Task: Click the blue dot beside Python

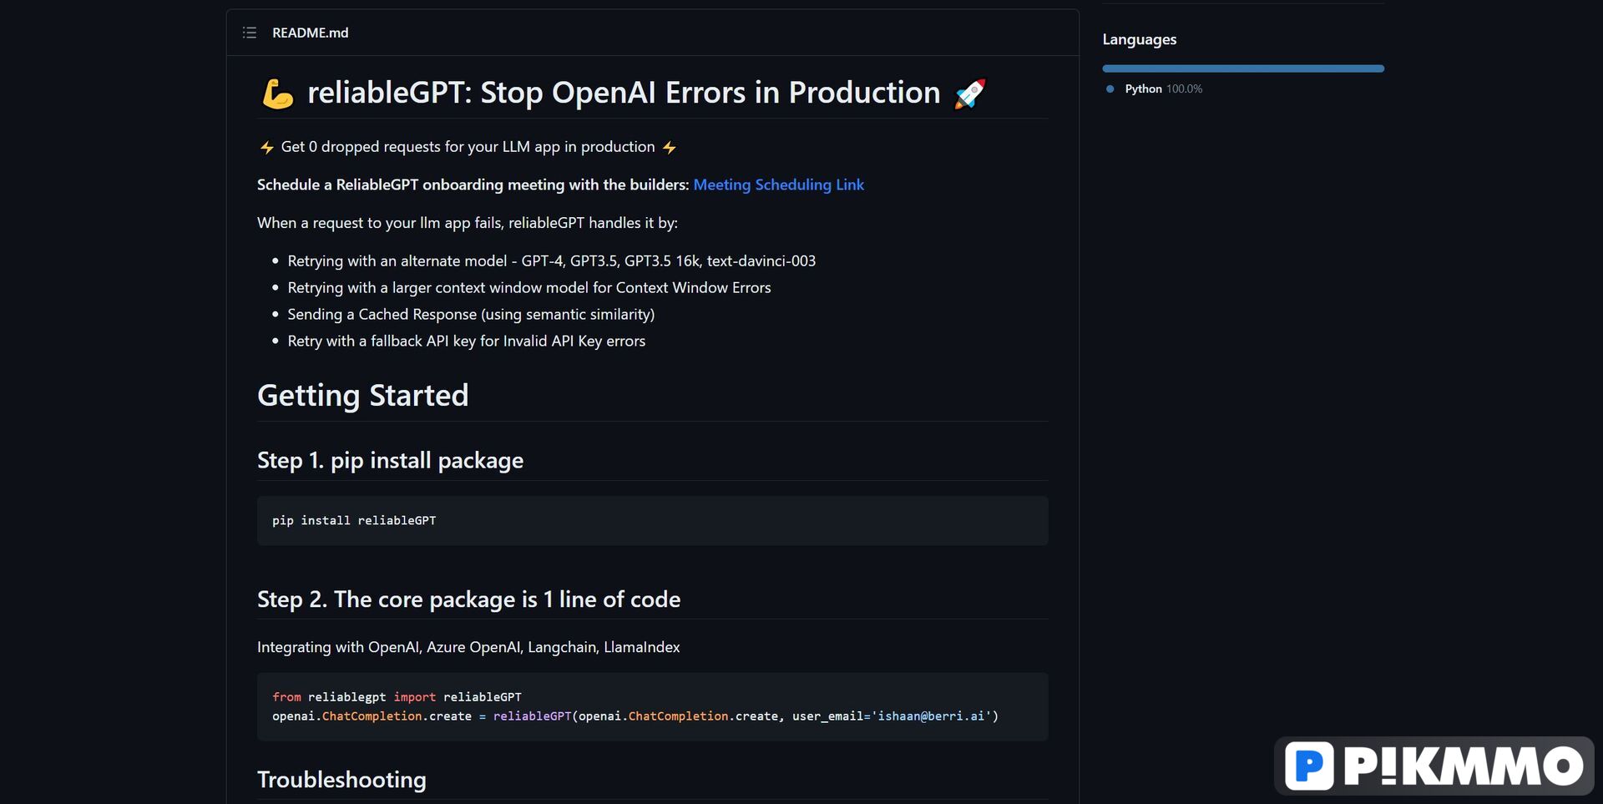Action: (x=1110, y=88)
